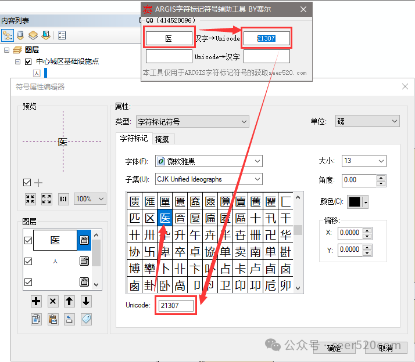Select the 医 symbol layer thumbnail
415x362 pixels.
click(x=55, y=240)
